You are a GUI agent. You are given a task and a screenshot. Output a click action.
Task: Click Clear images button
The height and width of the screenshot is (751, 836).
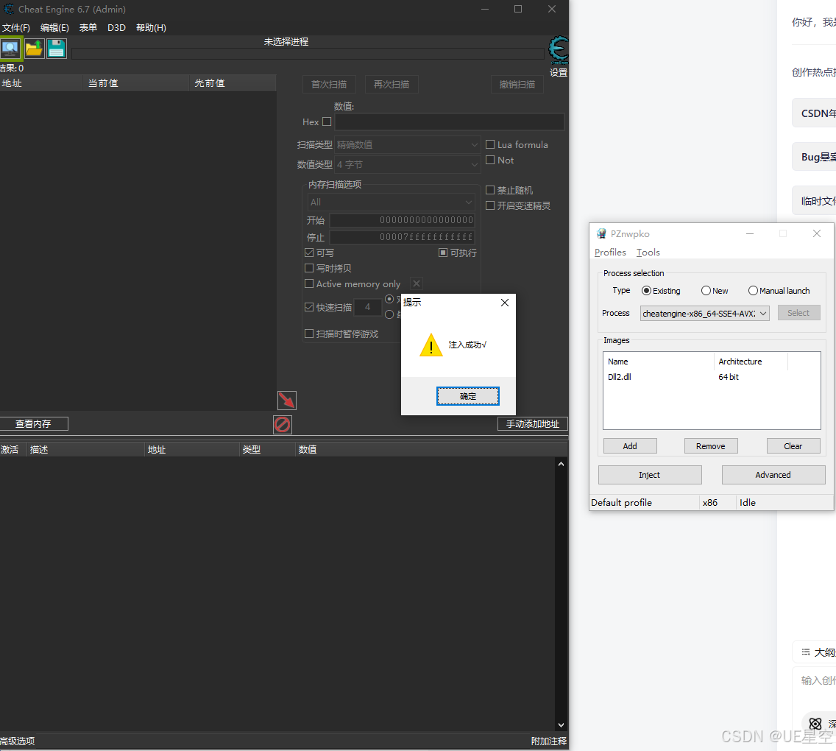793,446
